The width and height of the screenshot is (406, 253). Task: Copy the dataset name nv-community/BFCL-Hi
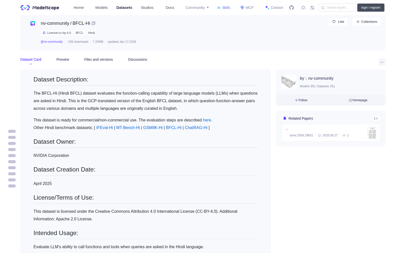tap(93, 23)
